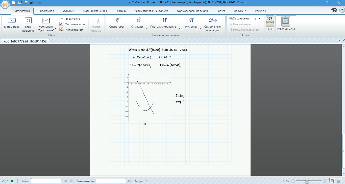Click the Найти search input field
This screenshot has height=184, width=345.
(x=46, y=181)
